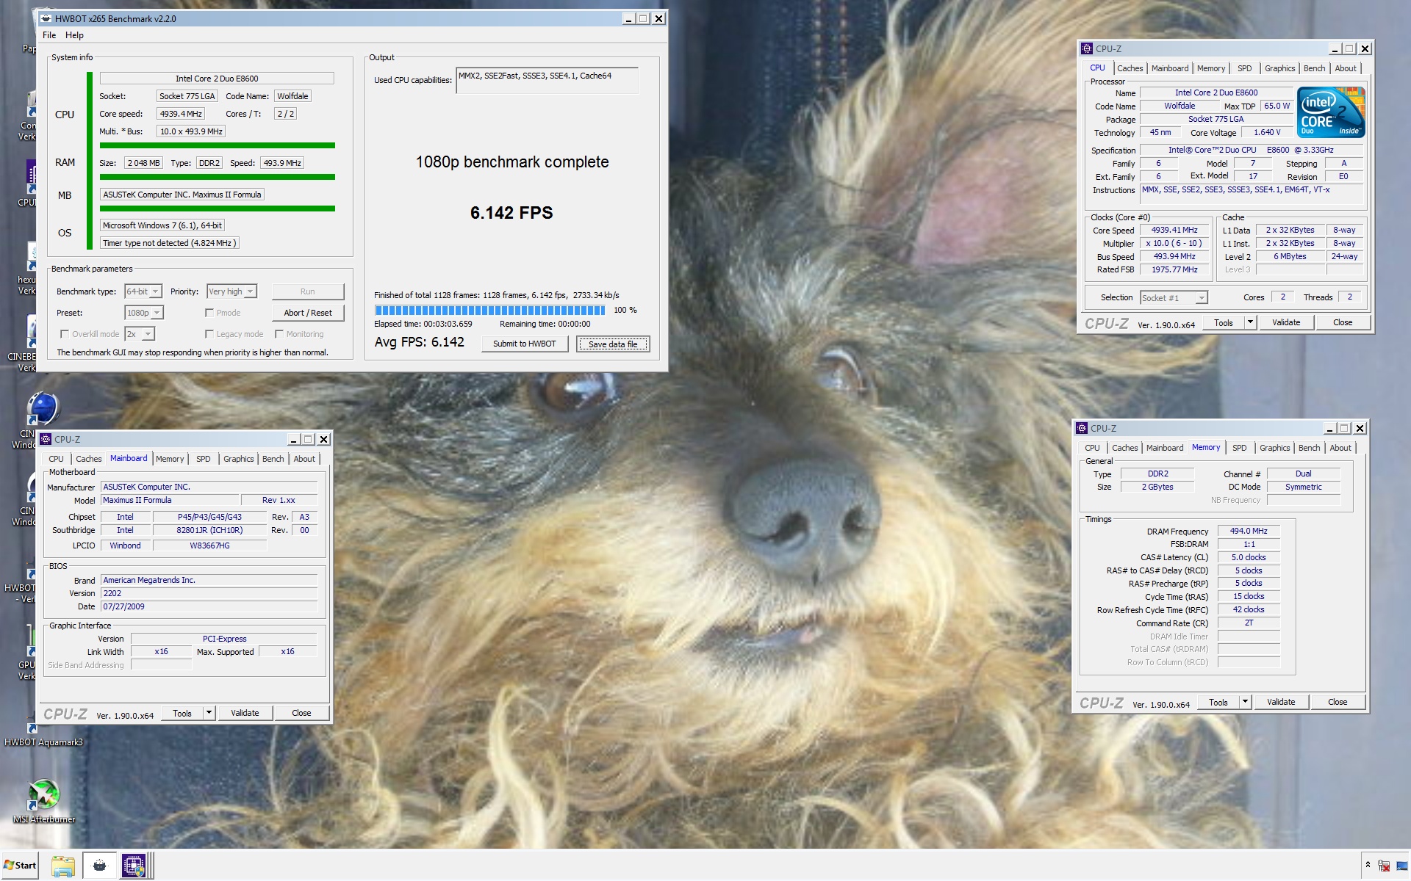Open Graphics tab in Memory window
The image size is (1411, 881).
pyautogui.click(x=1274, y=448)
